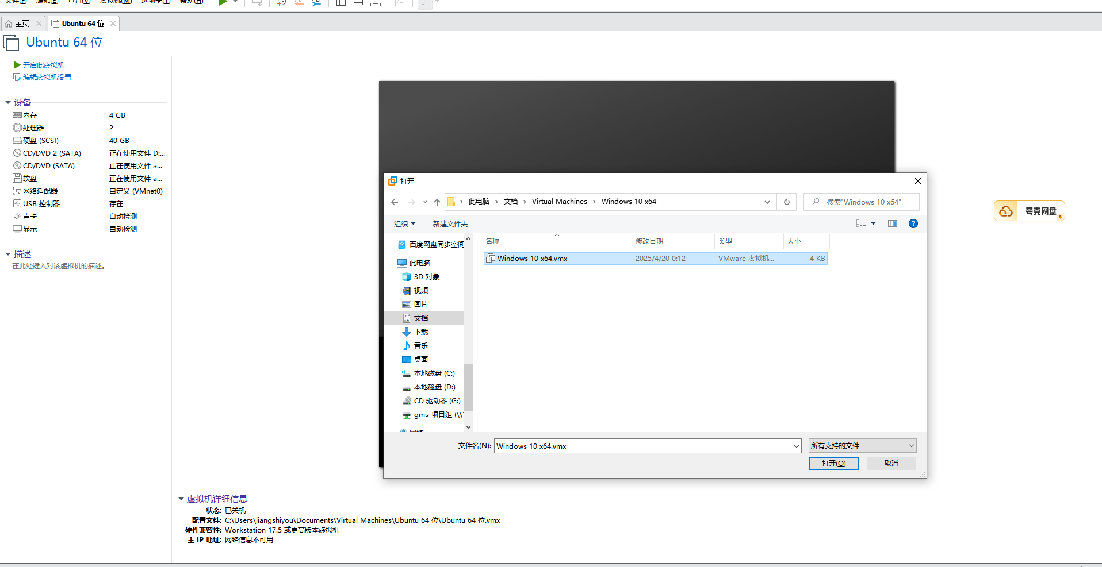Close the 主页 tab
This screenshot has height=567, width=1102.
[39, 24]
